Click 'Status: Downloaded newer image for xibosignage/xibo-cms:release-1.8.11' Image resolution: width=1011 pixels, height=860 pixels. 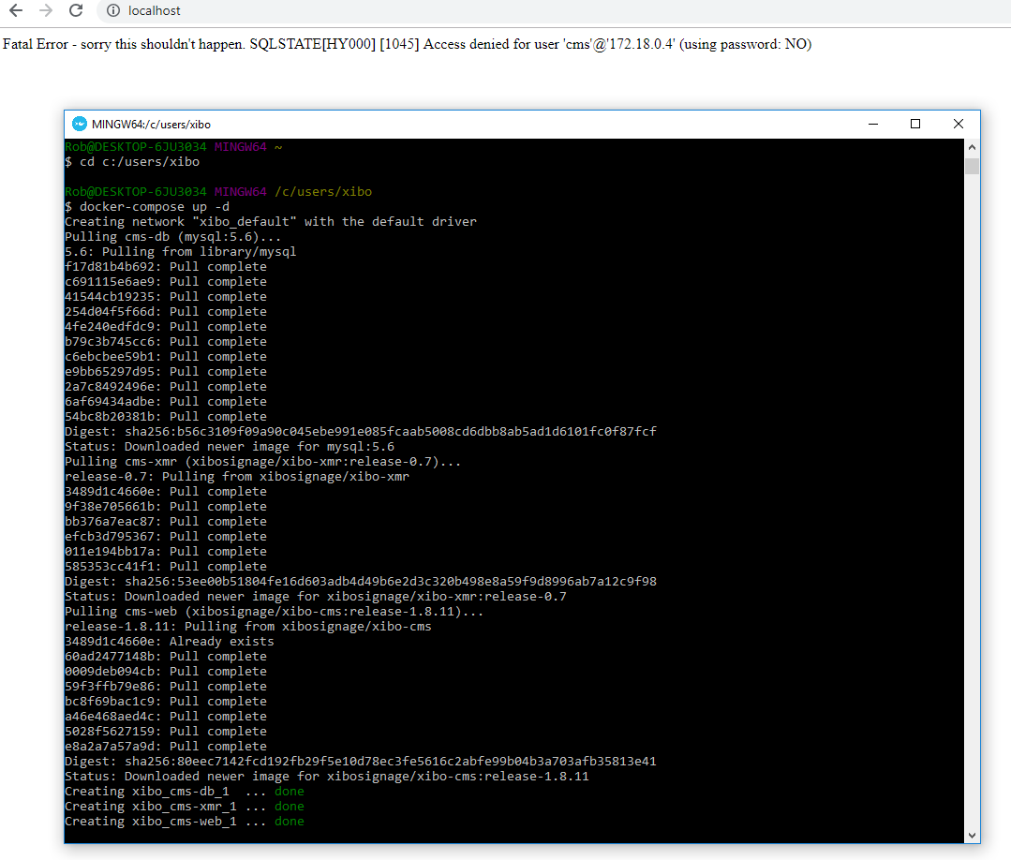327,777
